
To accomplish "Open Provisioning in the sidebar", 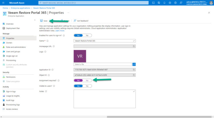I will pos(11,60).
